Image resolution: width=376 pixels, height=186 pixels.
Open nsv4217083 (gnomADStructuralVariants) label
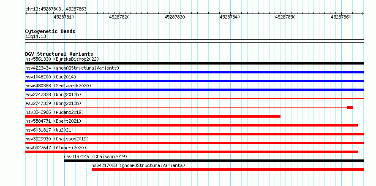pos(139,165)
